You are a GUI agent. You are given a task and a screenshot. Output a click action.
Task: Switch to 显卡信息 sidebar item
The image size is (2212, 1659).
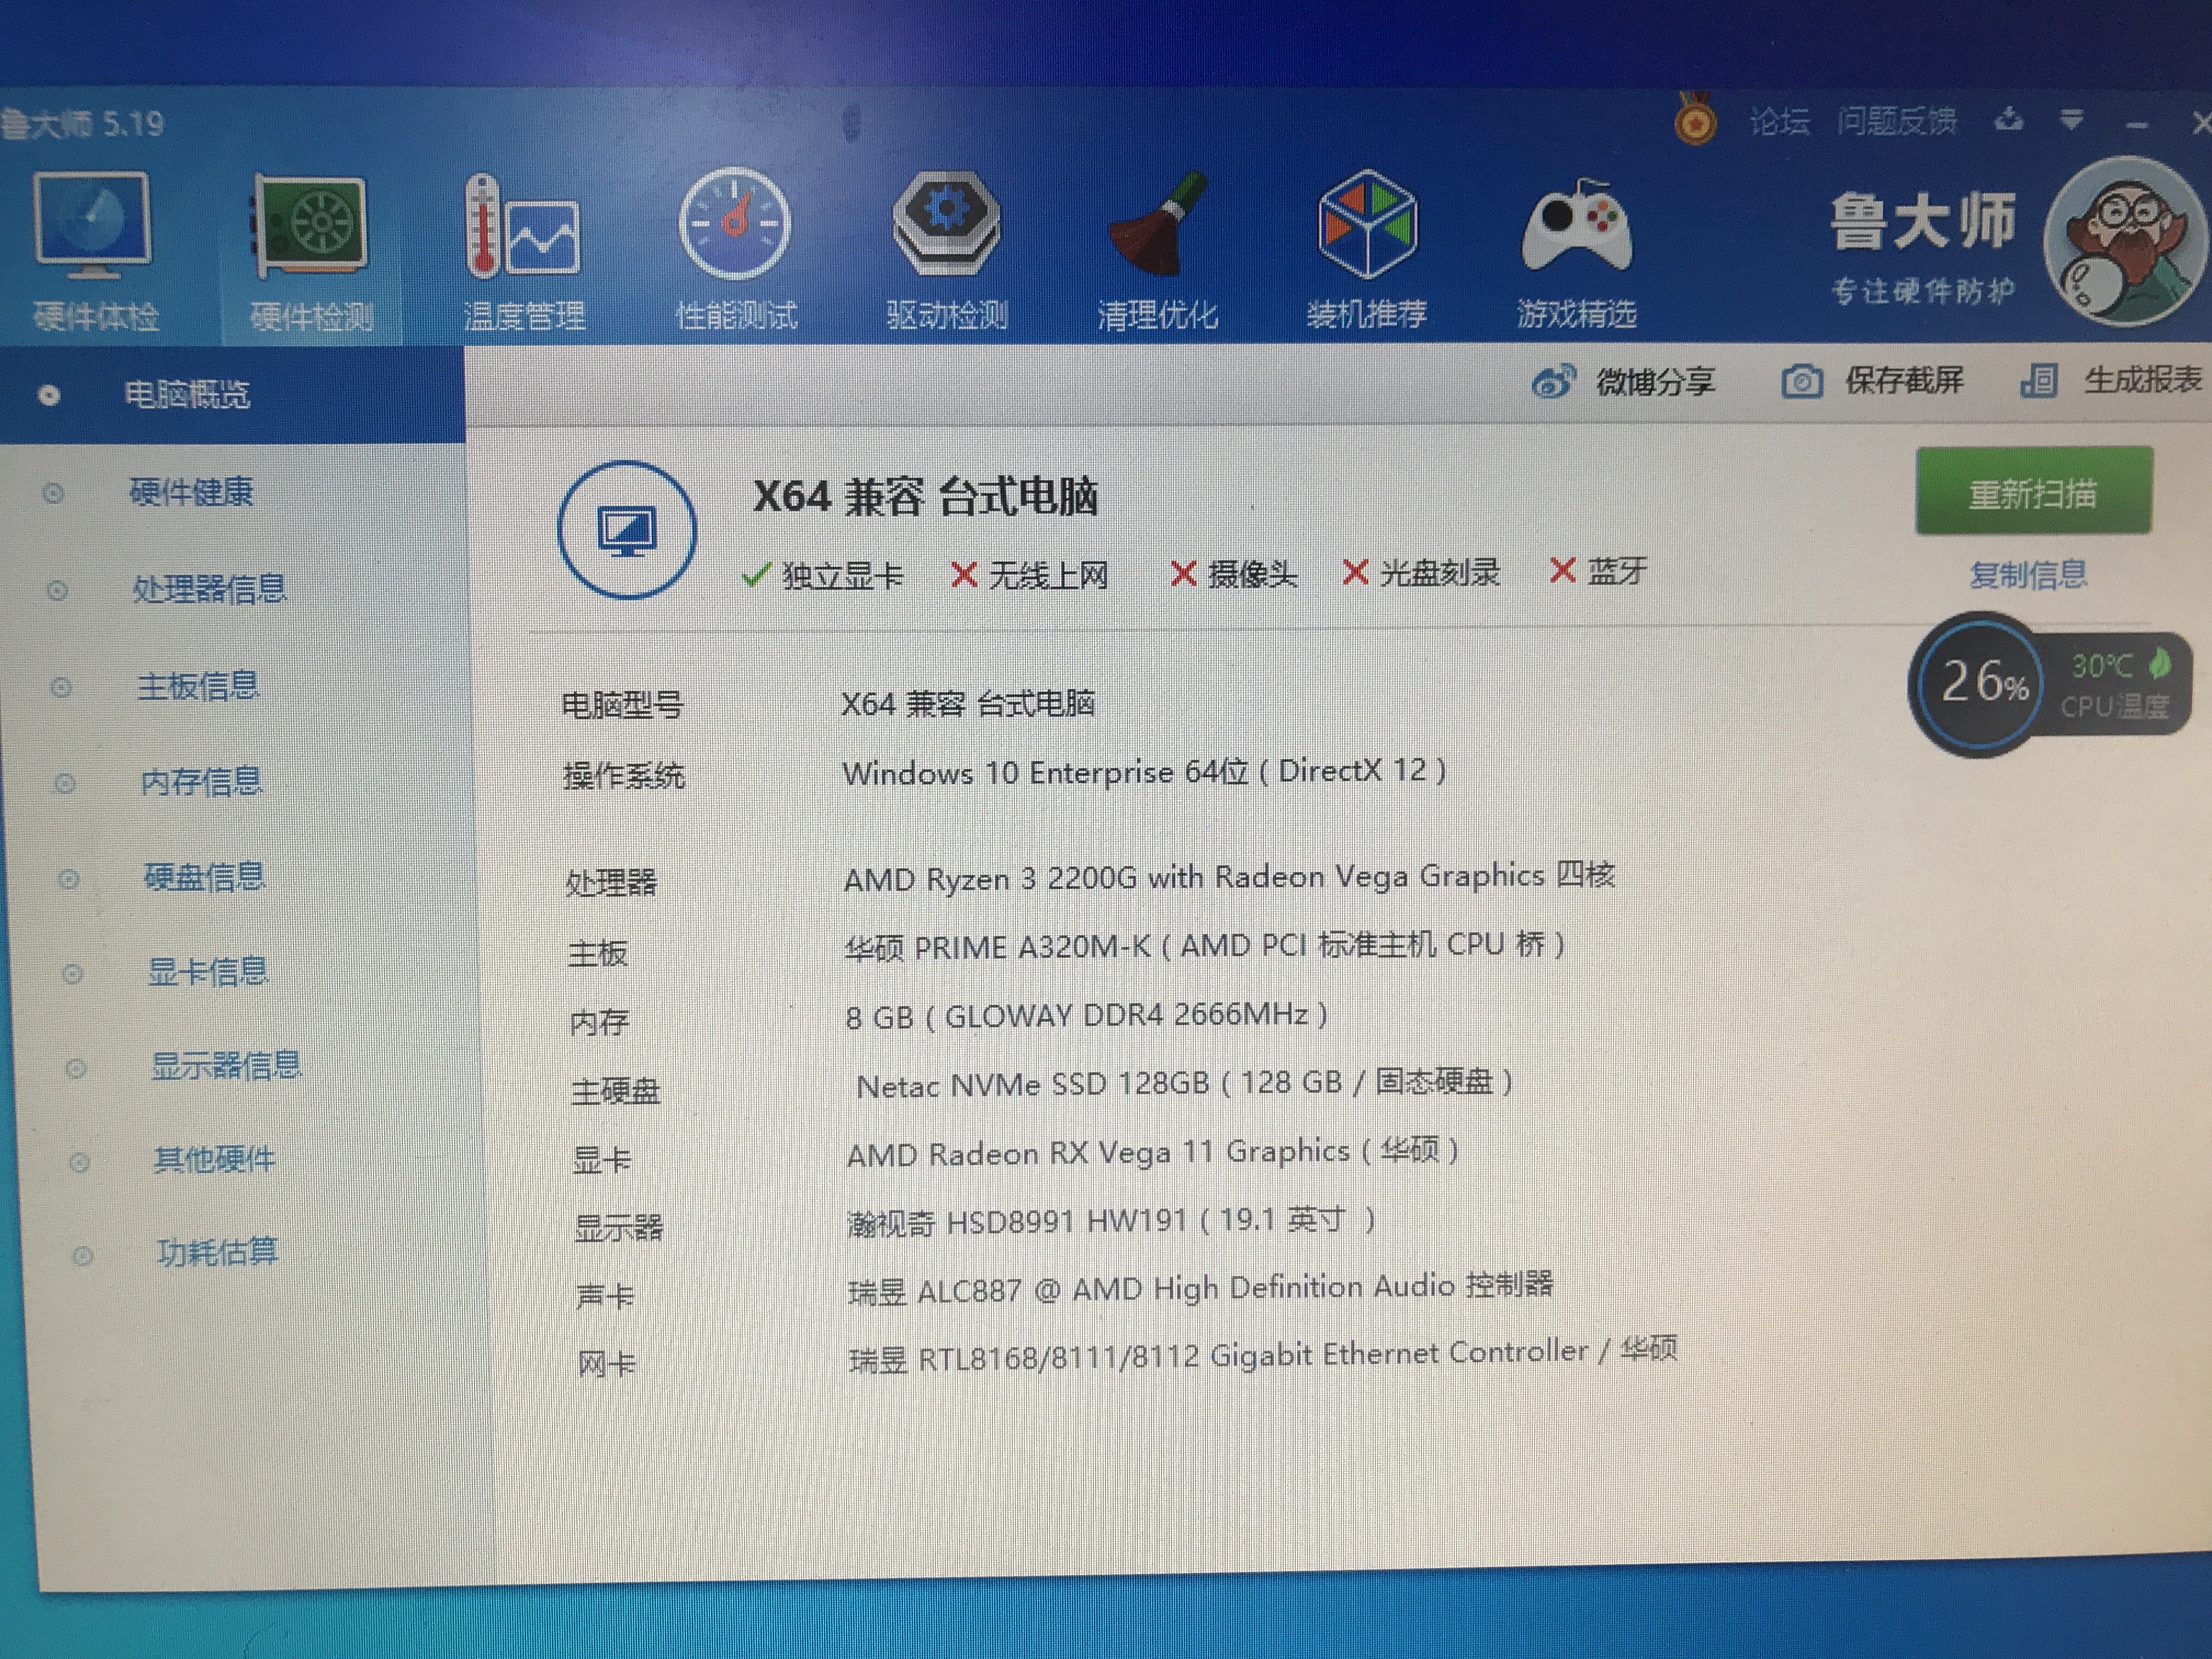[x=208, y=971]
